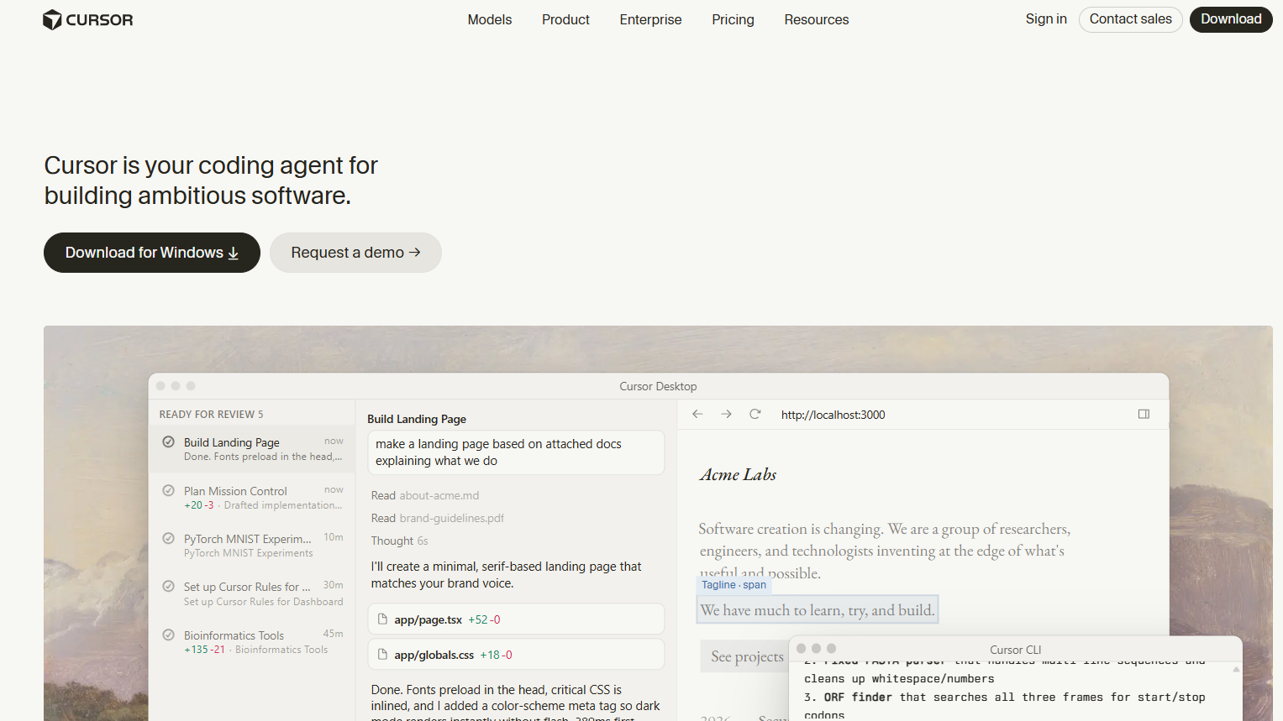Click the status icon for Plan Mission Control
The width and height of the screenshot is (1283, 721).
pyautogui.click(x=168, y=490)
